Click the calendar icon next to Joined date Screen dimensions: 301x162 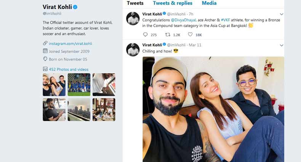click(x=45, y=51)
